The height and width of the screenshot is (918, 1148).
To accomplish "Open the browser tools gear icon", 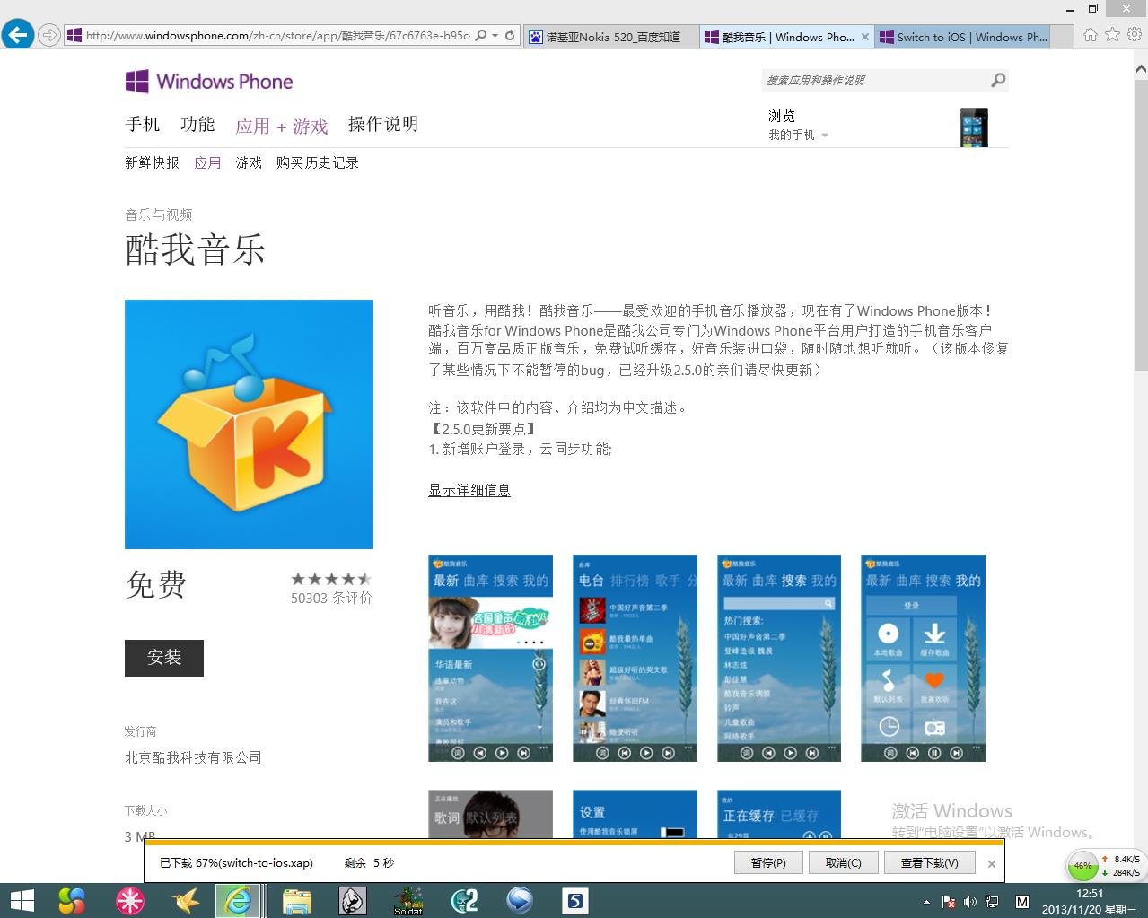I will pos(1135,35).
